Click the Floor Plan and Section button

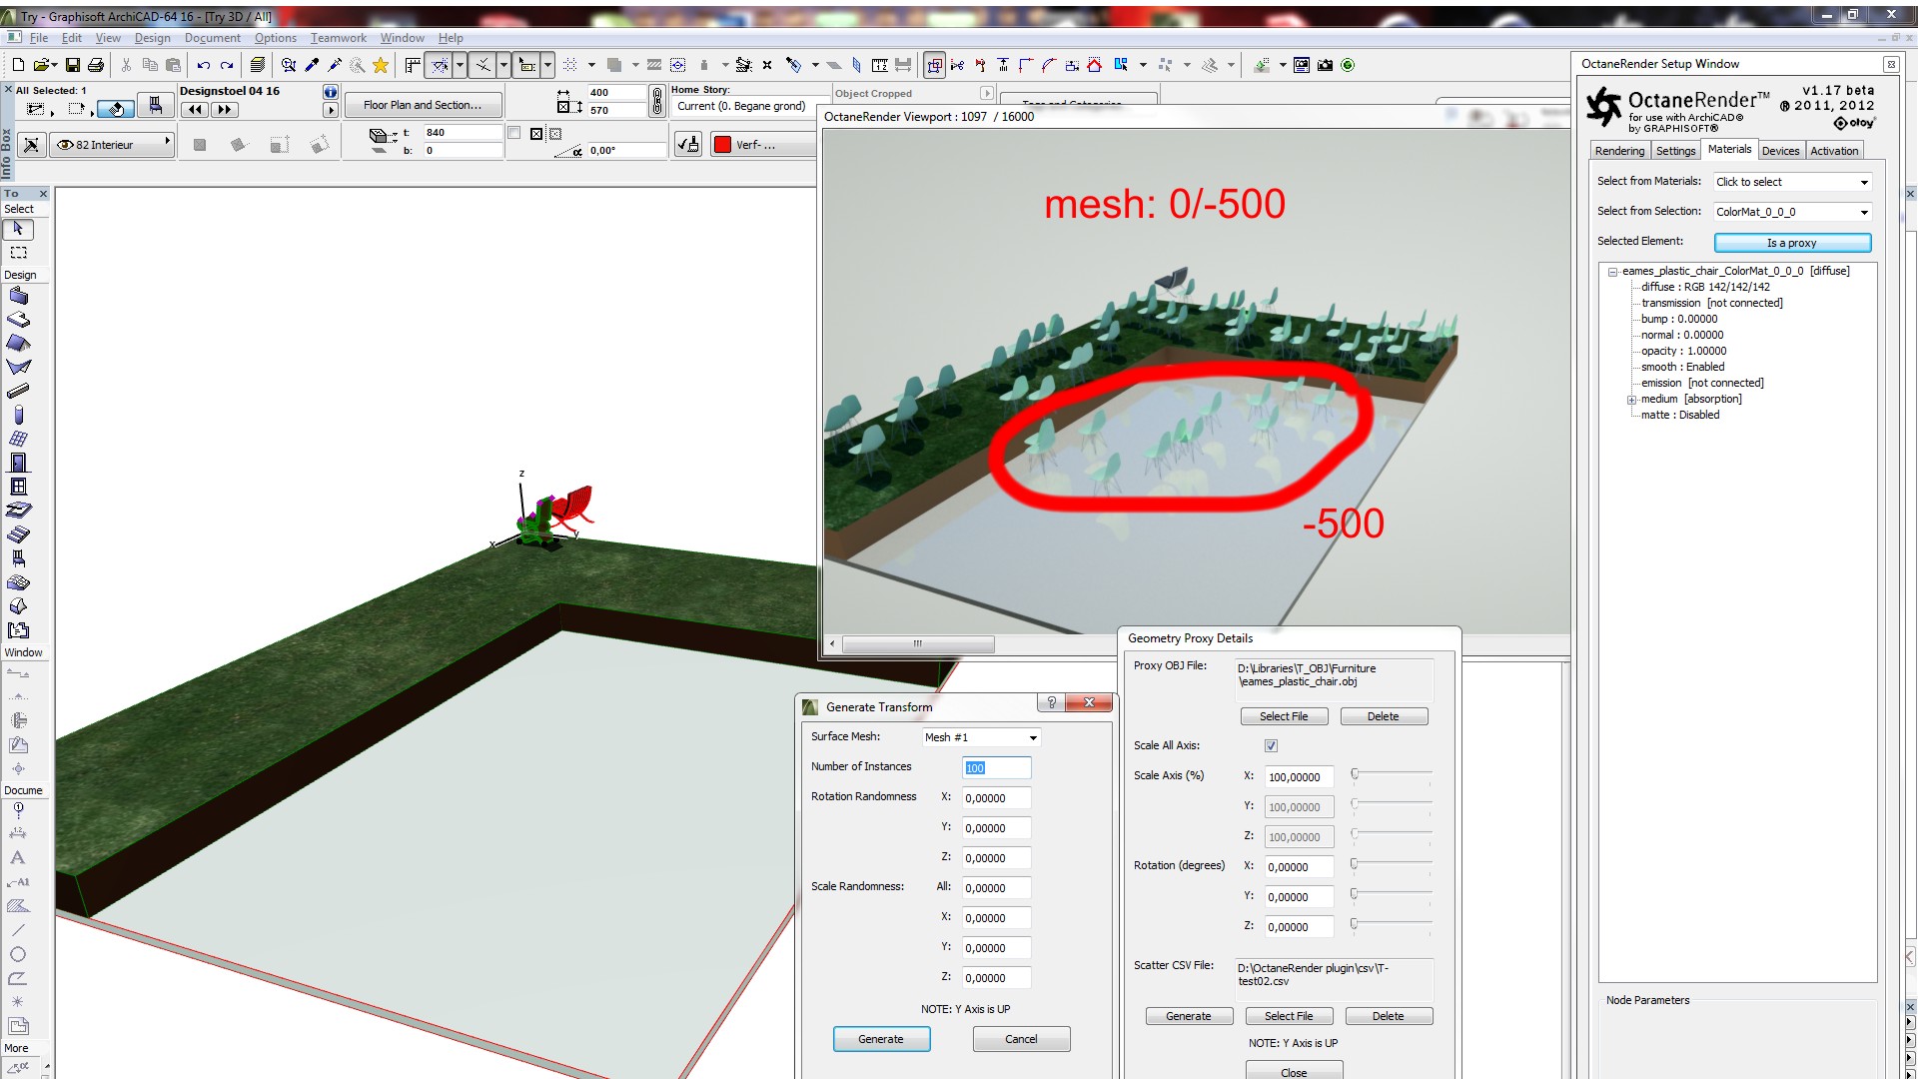[423, 105]
